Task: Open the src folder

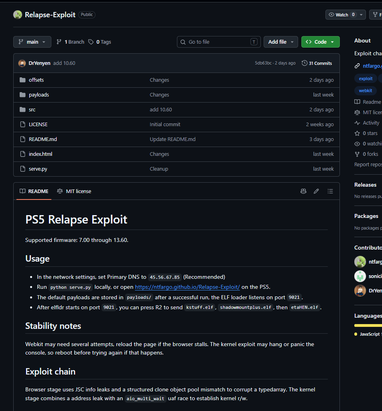Action: point(32,110)
